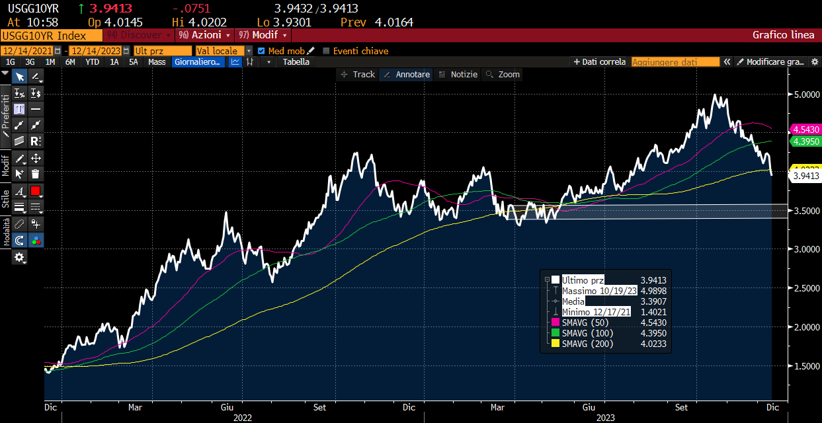Select the arrow pointer tool
The width and height of the screenshot is (822, 423).
(x=19, y=76)
